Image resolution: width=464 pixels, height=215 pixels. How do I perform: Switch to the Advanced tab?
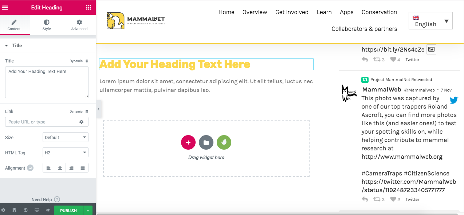(79, 25)
